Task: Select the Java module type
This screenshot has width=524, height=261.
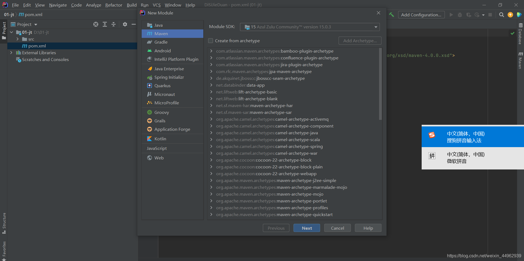Action: tap(172, 25)
